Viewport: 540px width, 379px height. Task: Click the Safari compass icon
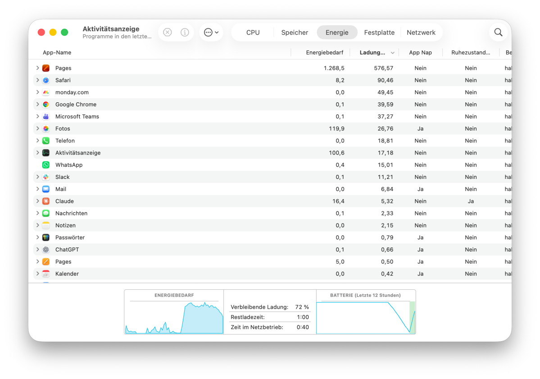pos(46,80)
